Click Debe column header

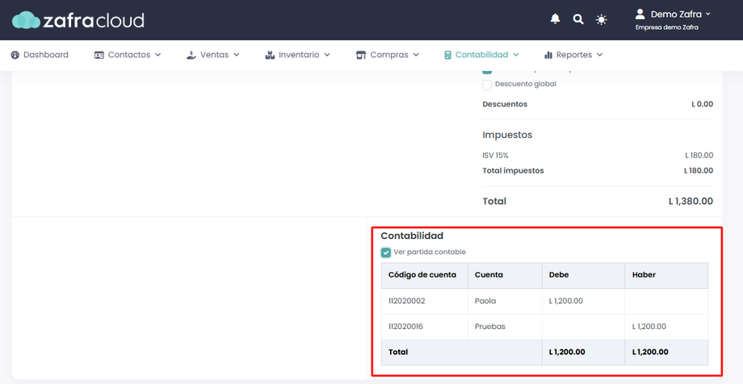pos(583,275)
